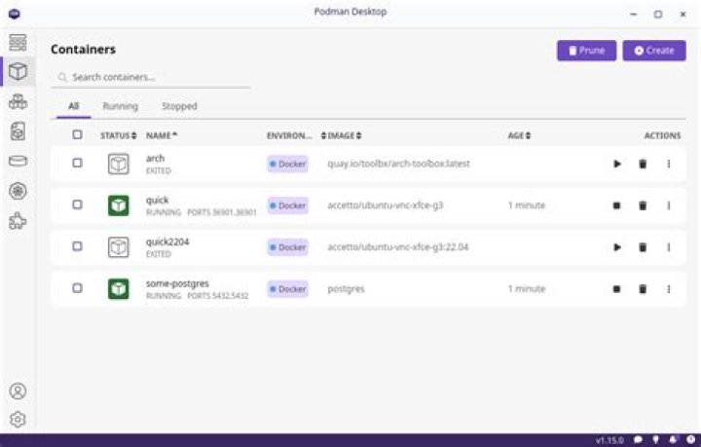Image resolution: width=701 pixels, height=447 pixels.
Task: Delete the arch container
Action: 643,164
